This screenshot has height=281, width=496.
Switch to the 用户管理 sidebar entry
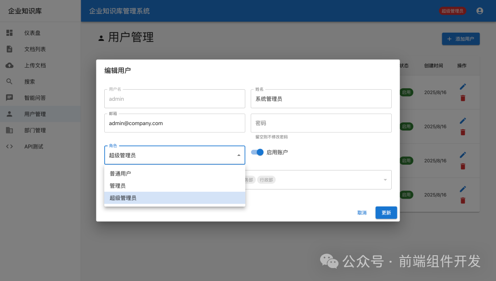[9, 114]
